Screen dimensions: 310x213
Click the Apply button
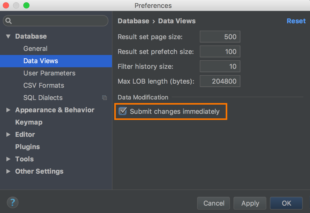(x=250, y=203)
